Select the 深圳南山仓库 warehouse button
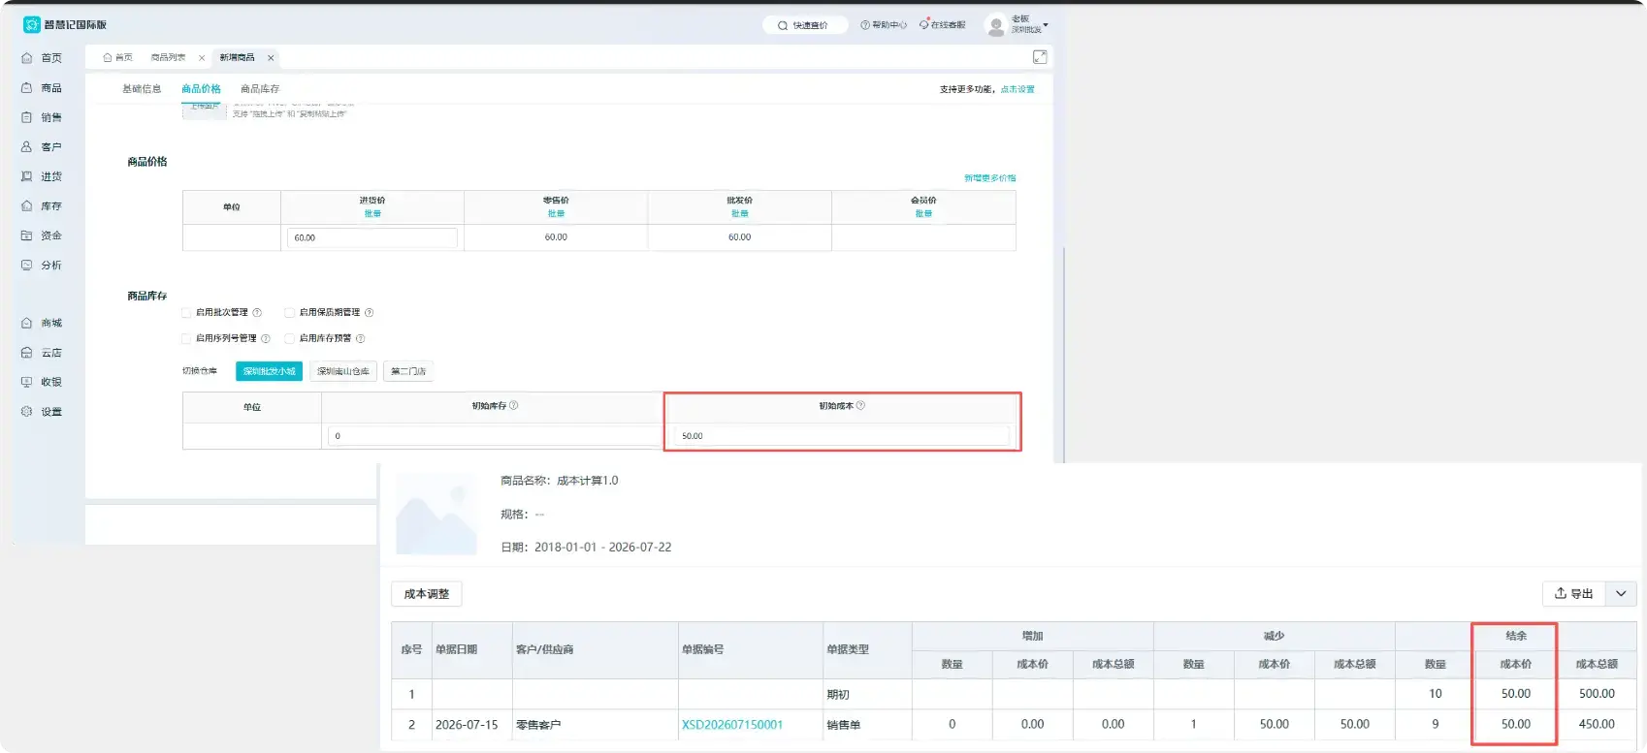The image size is (1647, 753). (x=343, y=371)
